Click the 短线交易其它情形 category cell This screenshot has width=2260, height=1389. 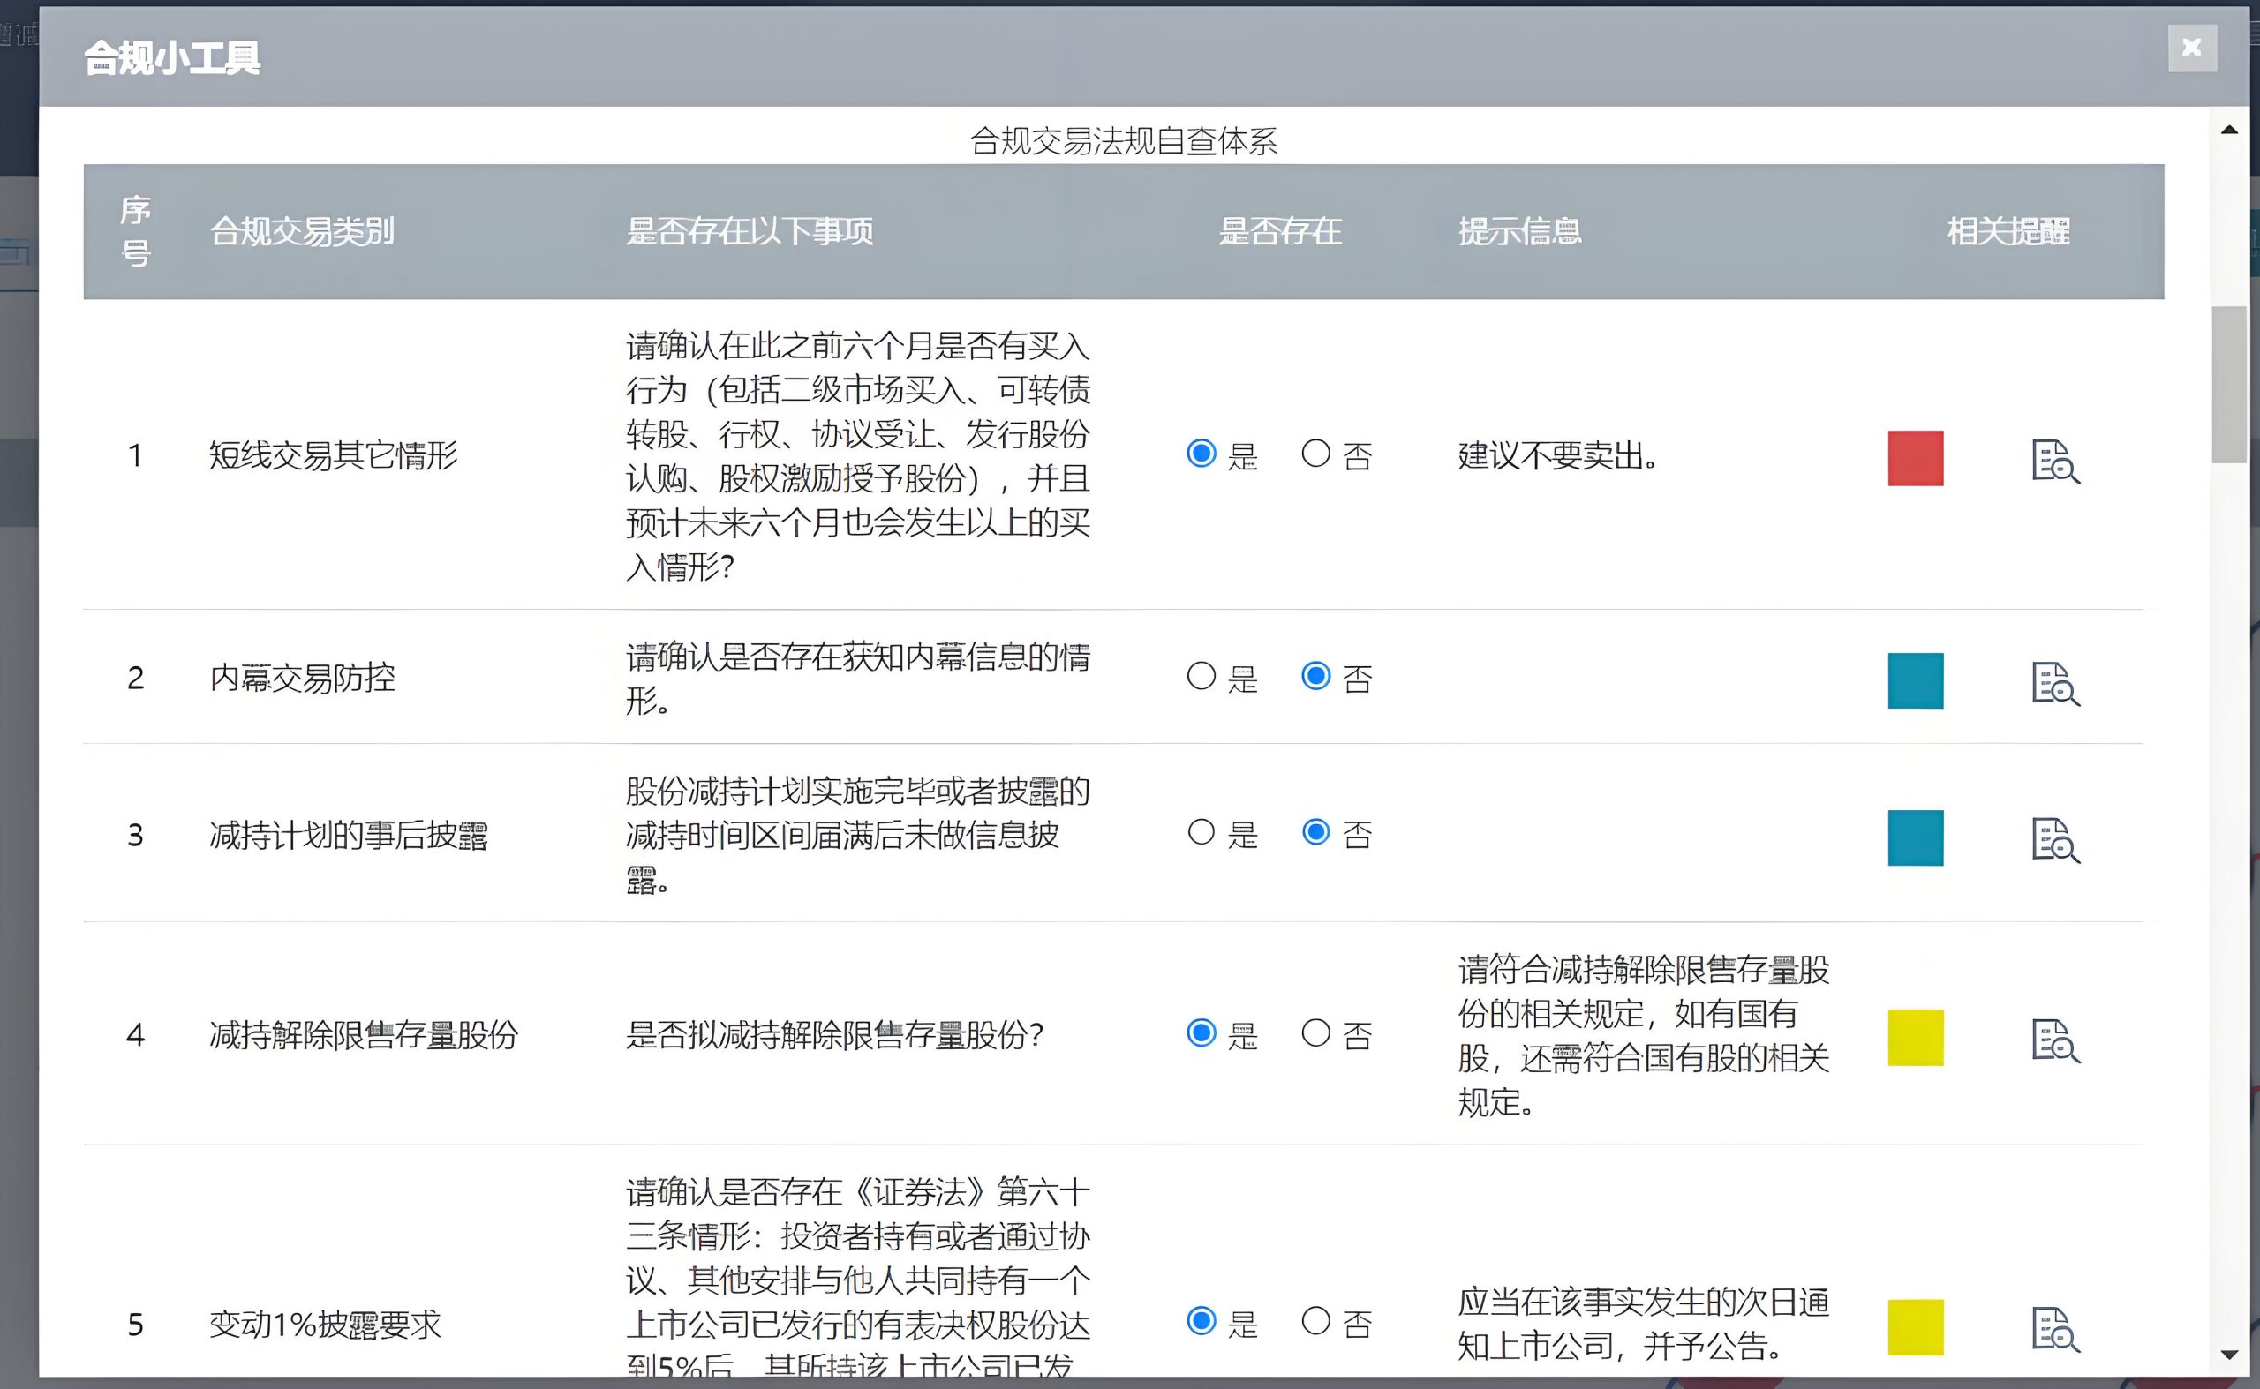(333, 455)
